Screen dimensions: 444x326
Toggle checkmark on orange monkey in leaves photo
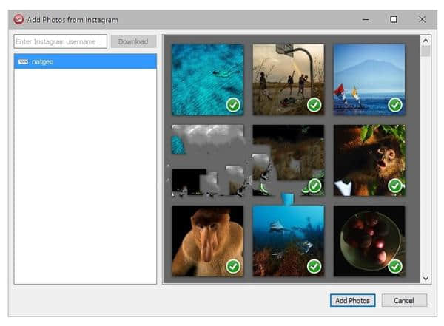click(394, 185)
